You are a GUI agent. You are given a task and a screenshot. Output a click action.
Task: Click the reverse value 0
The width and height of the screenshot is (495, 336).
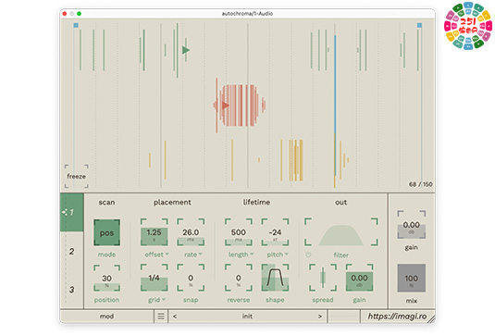[239, 278]
